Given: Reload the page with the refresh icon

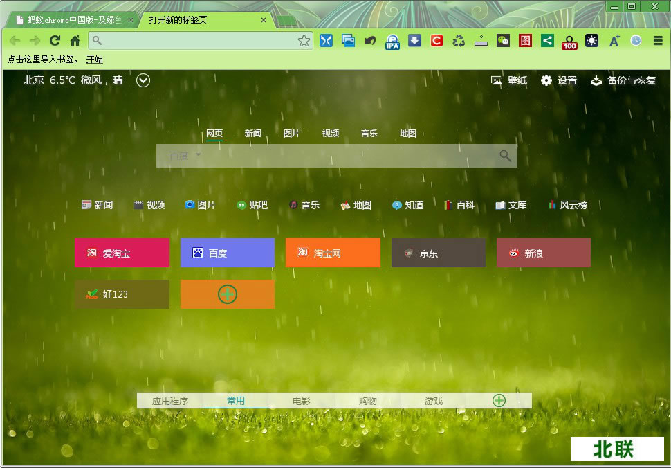Looking at the screenshot, I should [x=55, y=41].
